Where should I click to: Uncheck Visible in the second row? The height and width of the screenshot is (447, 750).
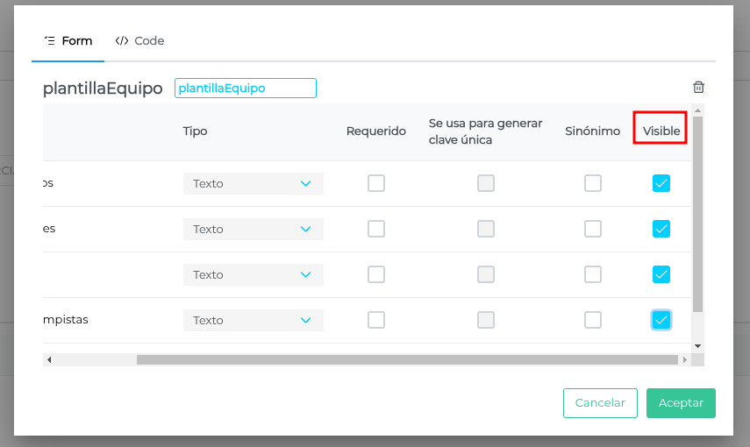click(661, 229)
